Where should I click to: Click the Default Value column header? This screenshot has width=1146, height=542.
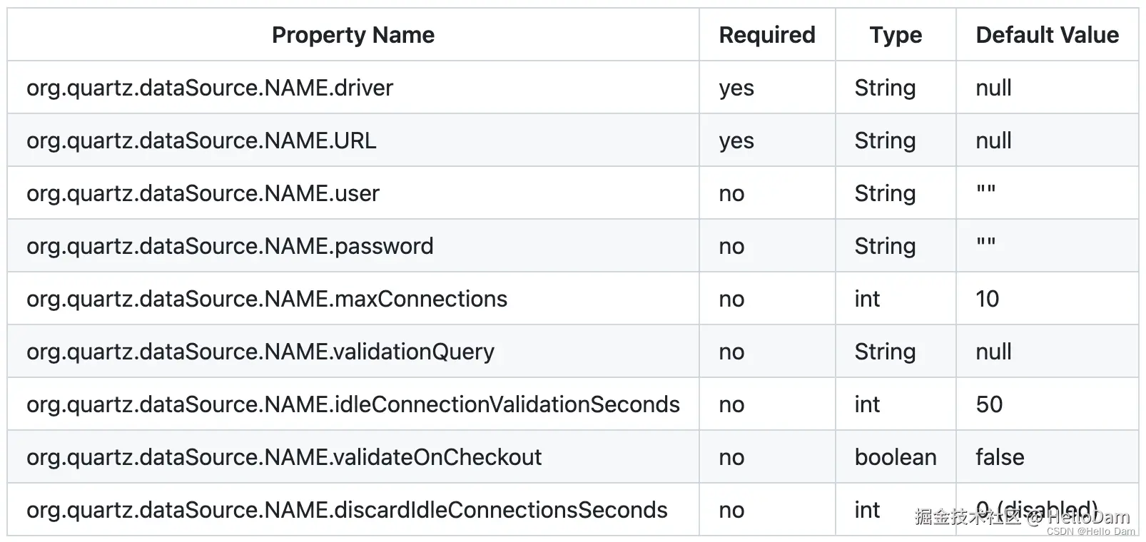(1046, 35)
